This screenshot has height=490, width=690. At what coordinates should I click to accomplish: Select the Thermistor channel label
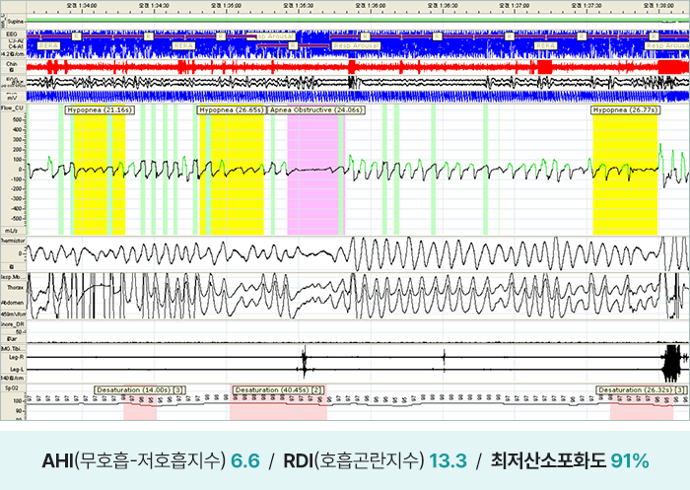click(13, 241)
